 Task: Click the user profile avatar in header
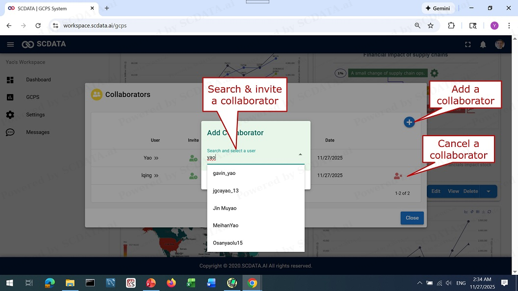point(499,45)
